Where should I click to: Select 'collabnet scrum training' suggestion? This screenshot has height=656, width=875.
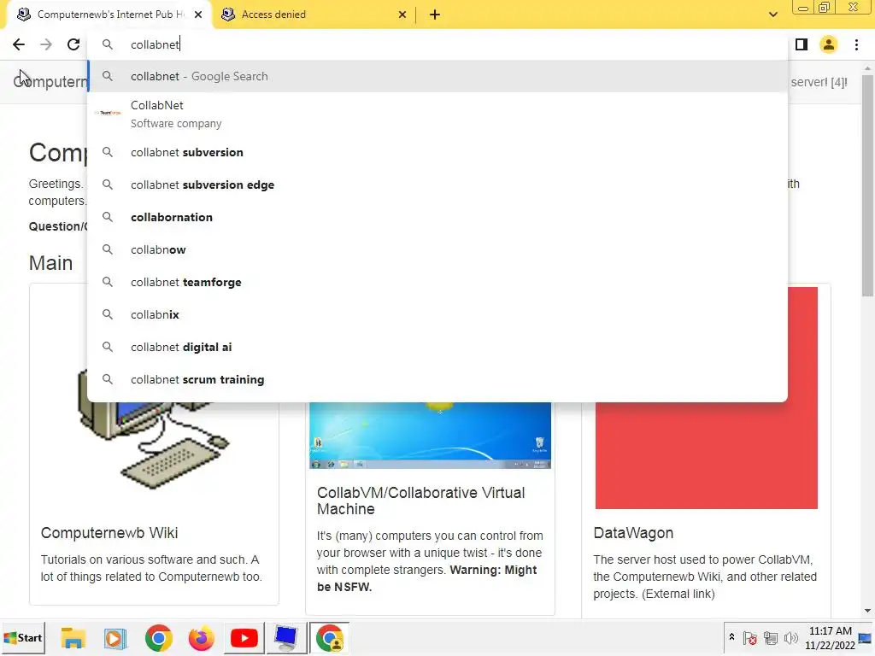coord(437,378)
